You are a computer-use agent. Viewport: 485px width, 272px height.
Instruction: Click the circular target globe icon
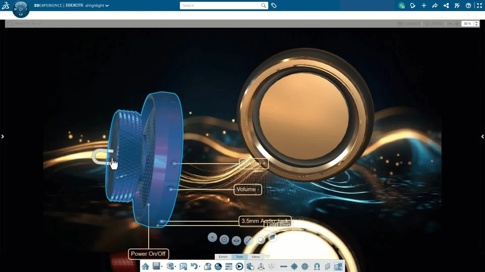point(305,266)
